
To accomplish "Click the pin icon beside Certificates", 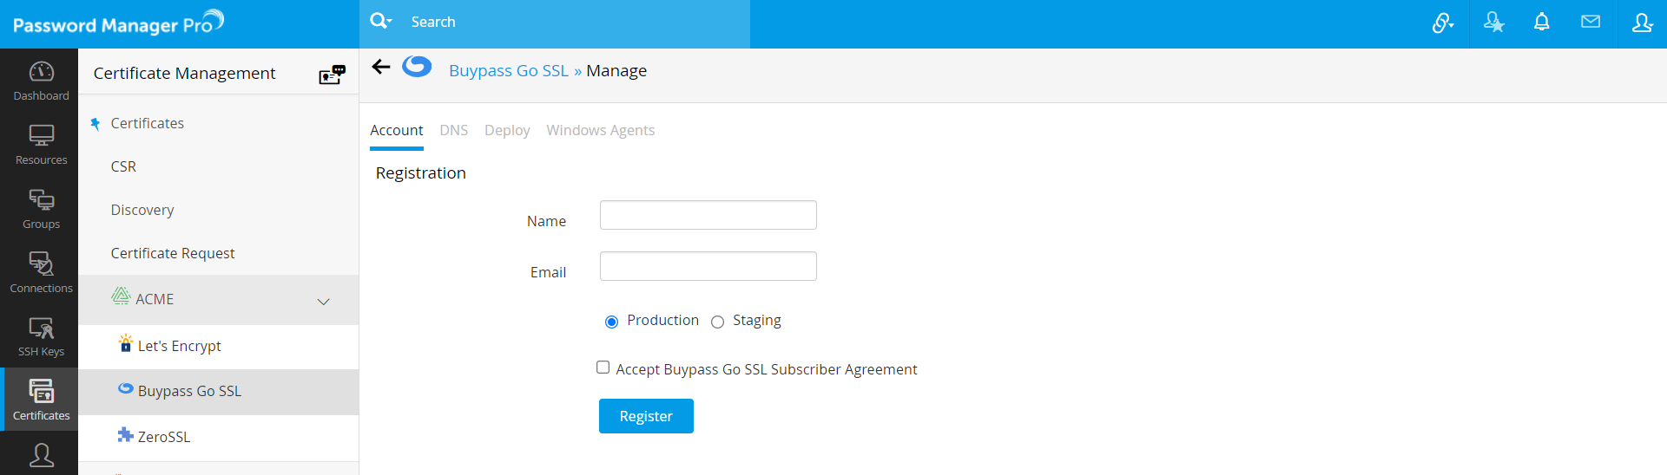I will pyautogui.click(x=96, y=124).
